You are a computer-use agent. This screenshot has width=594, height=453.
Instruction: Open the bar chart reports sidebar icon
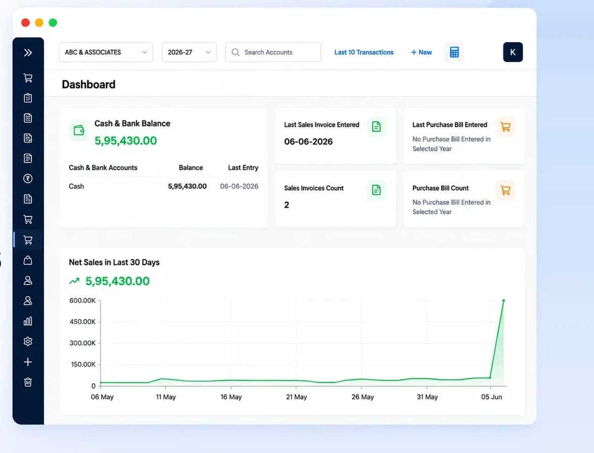tap(28, 321)
